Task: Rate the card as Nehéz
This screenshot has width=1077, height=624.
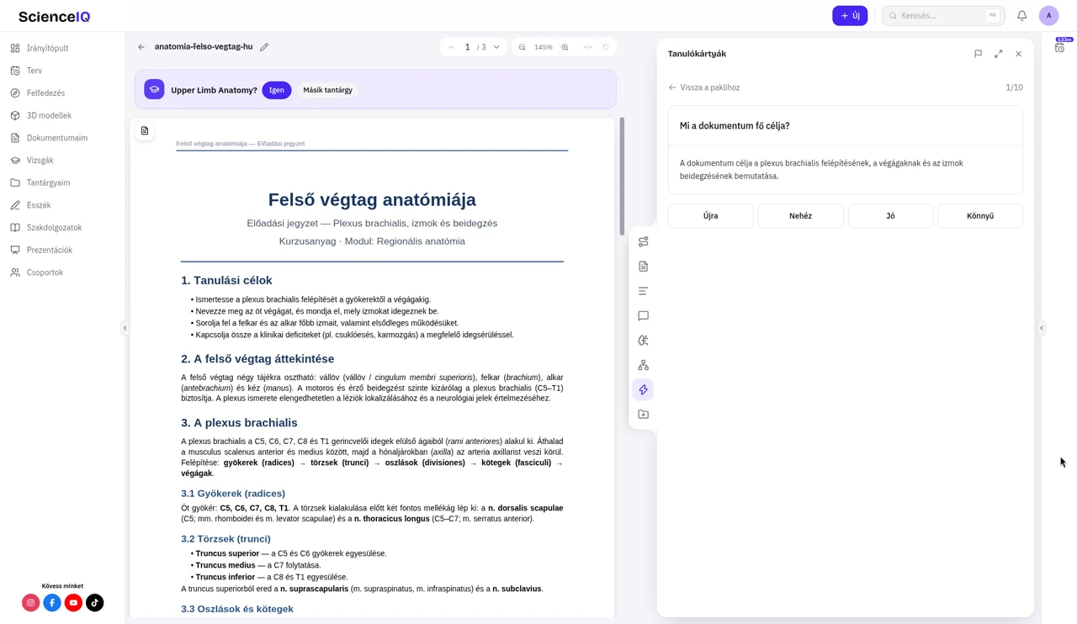Action: [x=800, y=216]
